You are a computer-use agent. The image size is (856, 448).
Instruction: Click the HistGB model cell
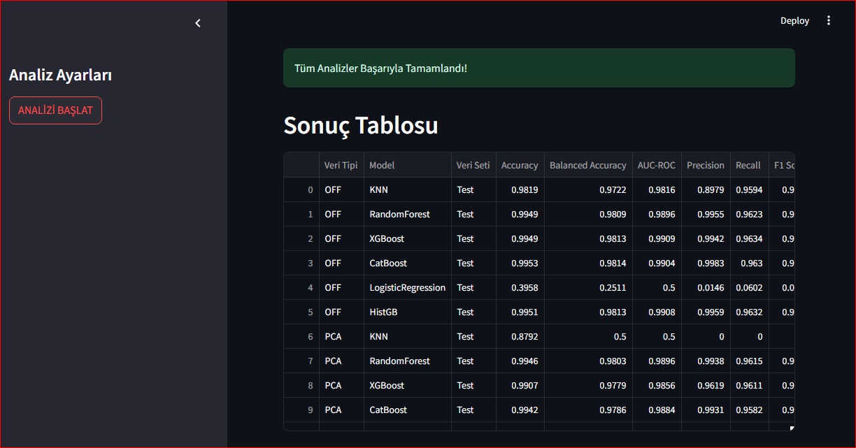coord(383,312)
